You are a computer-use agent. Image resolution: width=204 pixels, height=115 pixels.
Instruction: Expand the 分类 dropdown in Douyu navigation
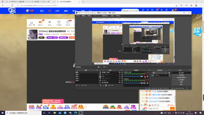pyautogui.click(x=57, y=11)
